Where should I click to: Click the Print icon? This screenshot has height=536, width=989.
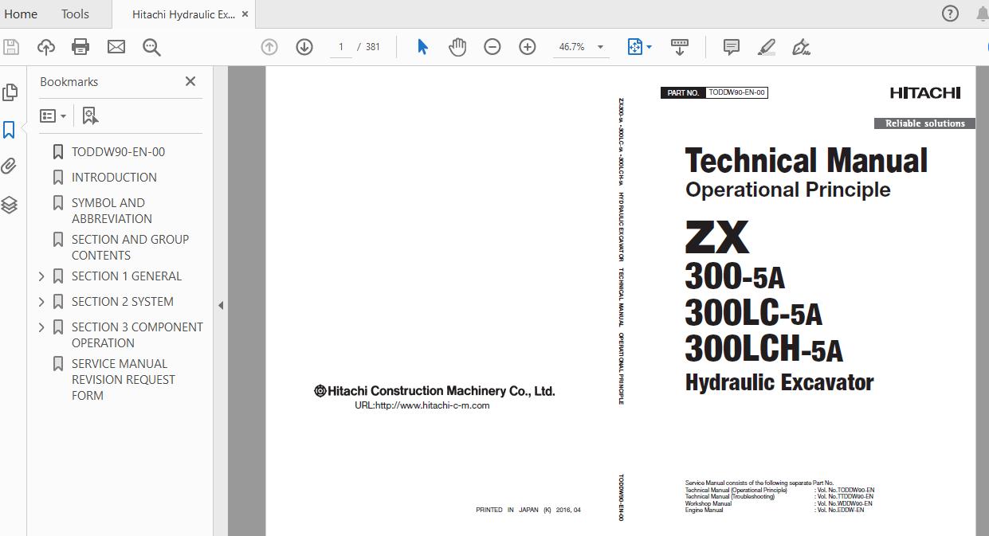pyautogui.click(x=80, y=47)
